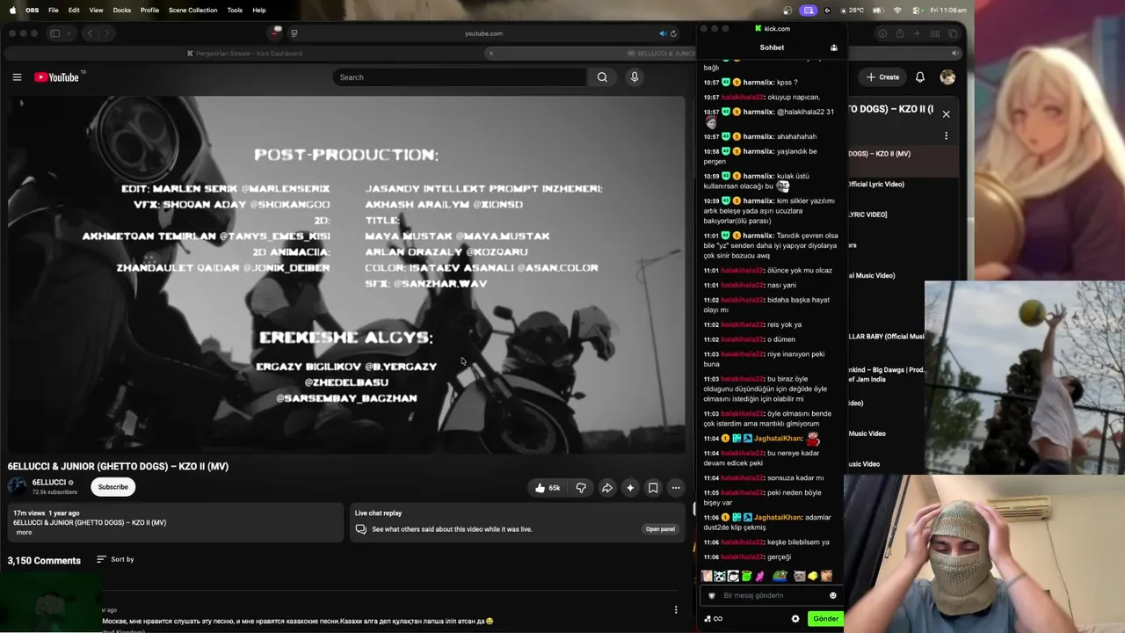Open the comments Sort by dropdown
Image resolution: width=1125 pixels, height=633 pixels.
pos(115,559)
